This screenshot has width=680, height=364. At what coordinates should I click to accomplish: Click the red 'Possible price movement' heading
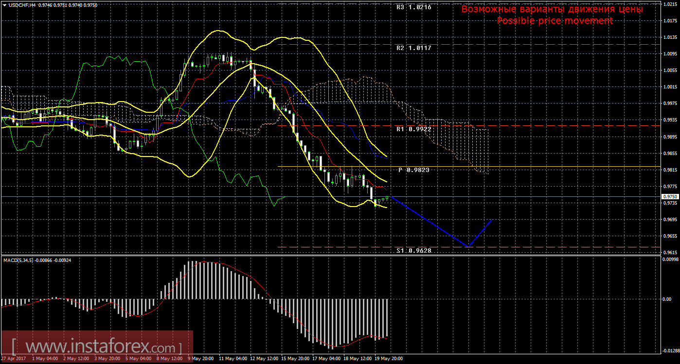coord(555,20)
